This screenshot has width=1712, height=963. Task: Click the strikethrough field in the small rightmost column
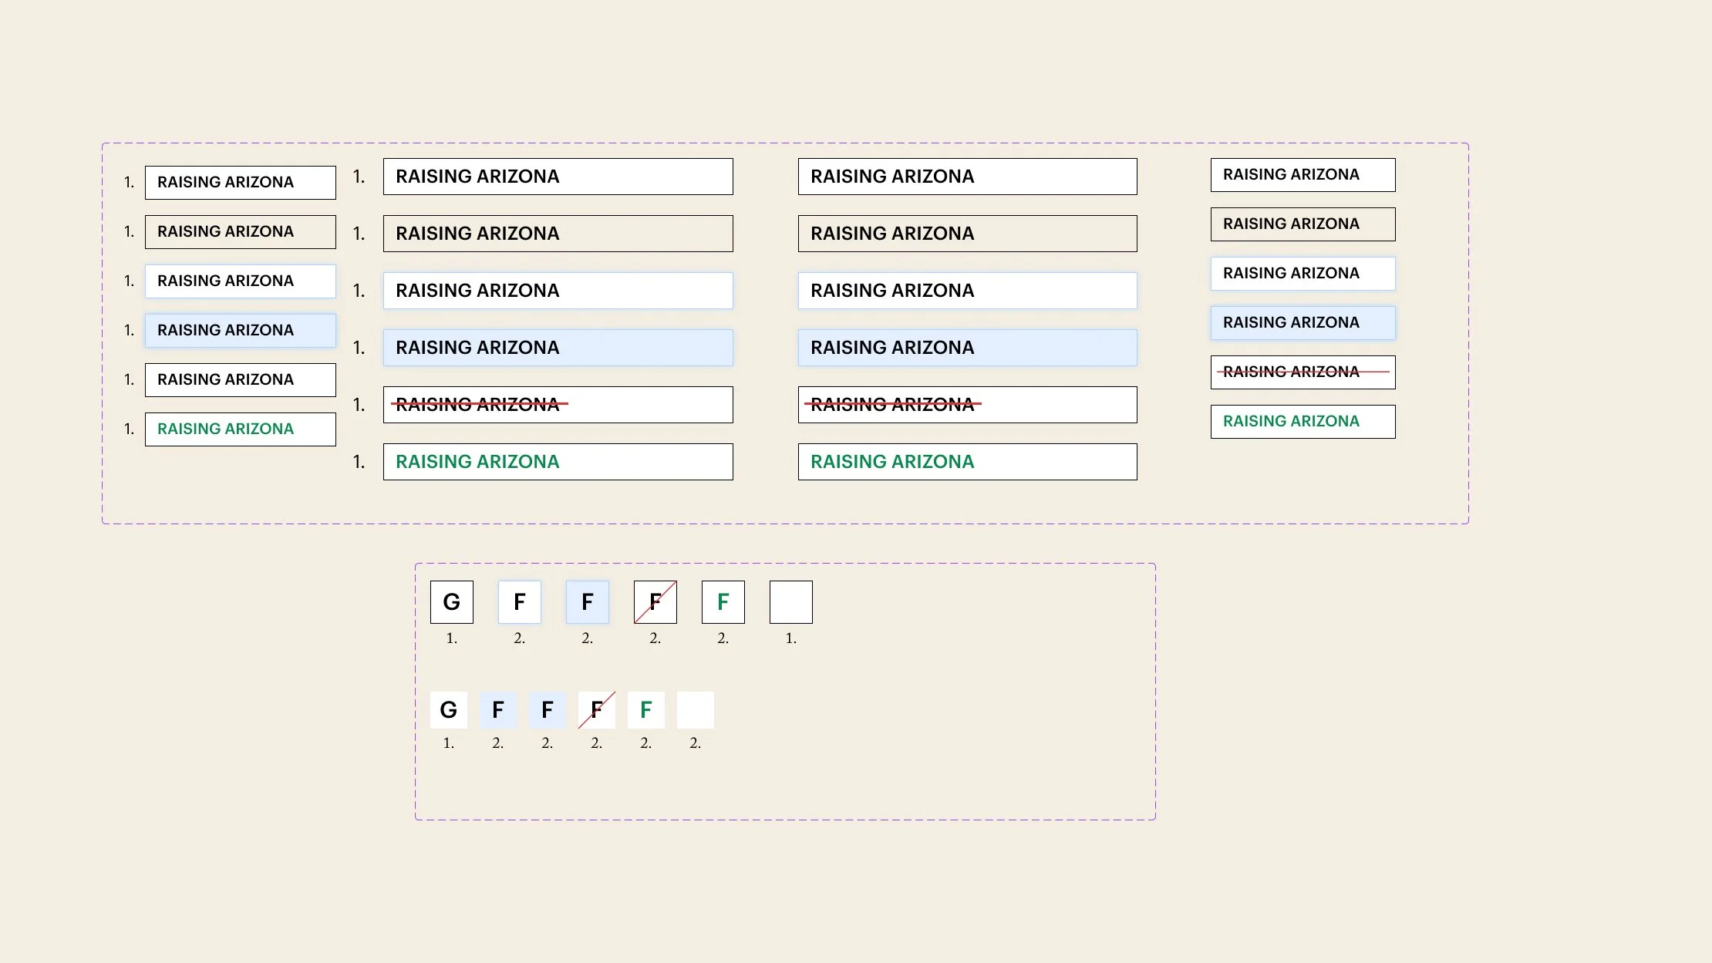[x=1303, y=372]
